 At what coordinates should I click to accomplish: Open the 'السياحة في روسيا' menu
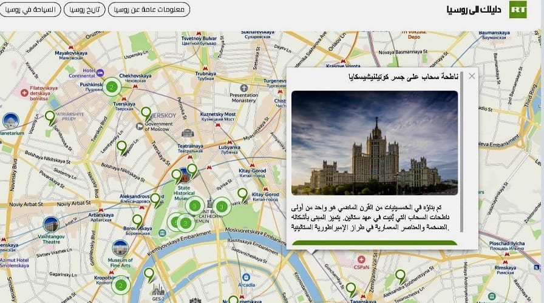pyautogui.click(x=30, y=9)
